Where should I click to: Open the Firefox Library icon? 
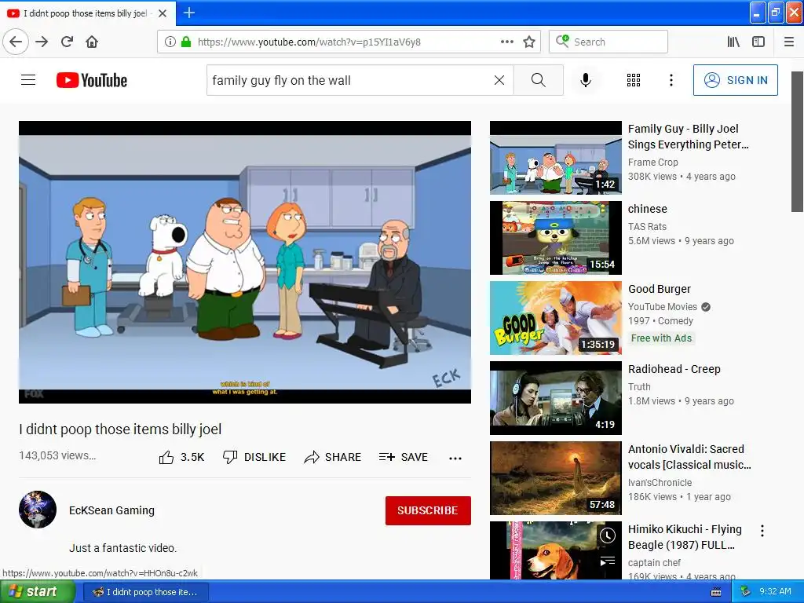(x=733, y=42)
